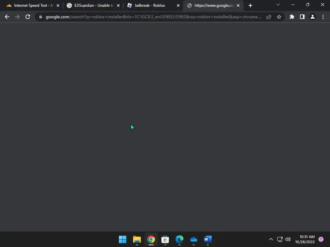Viewport: 330px width, 247px height.
Task: Click the Chrome taskbar icon
Action: click(x=151, y=239)
